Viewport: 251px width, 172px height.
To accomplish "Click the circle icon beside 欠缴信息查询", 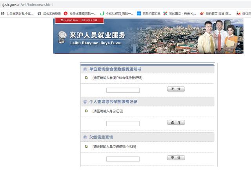I will point(85,137).
